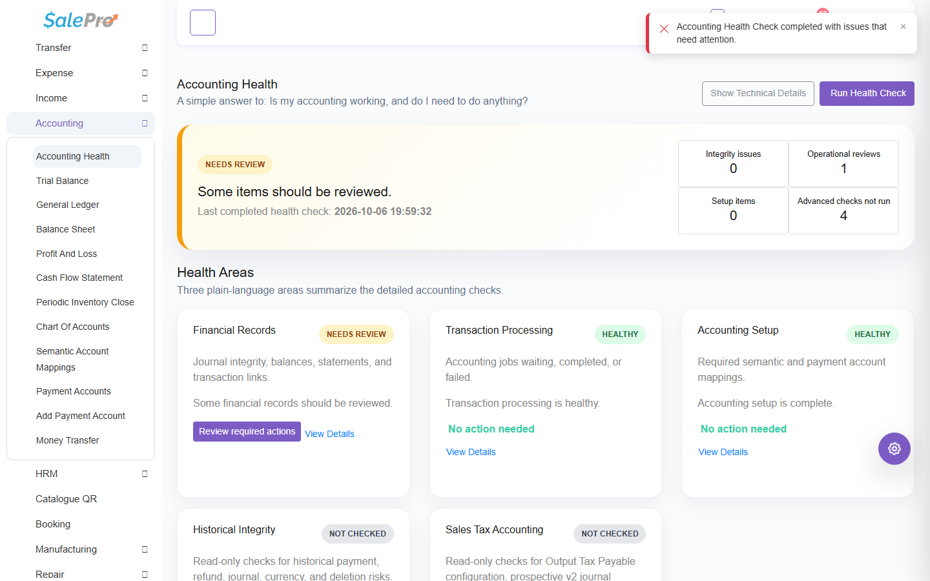Collapse the Accounting sidebar menu
This screenshot has height=581, width=930.
click(x=81, y=123)
